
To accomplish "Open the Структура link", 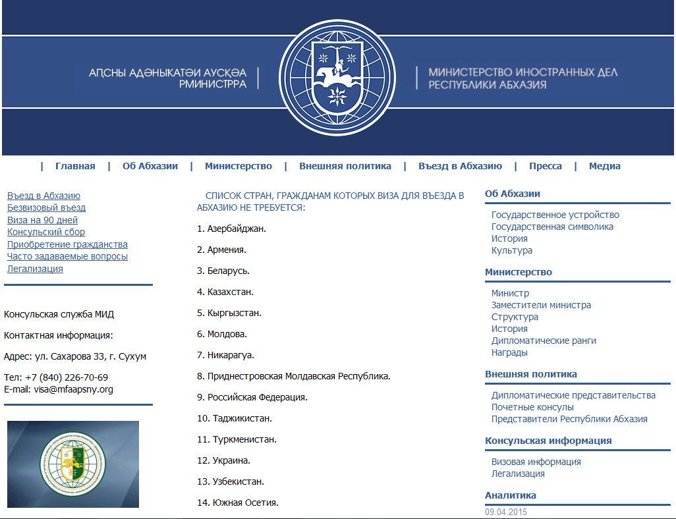I will pyautogui.click(x=515, y=317).
